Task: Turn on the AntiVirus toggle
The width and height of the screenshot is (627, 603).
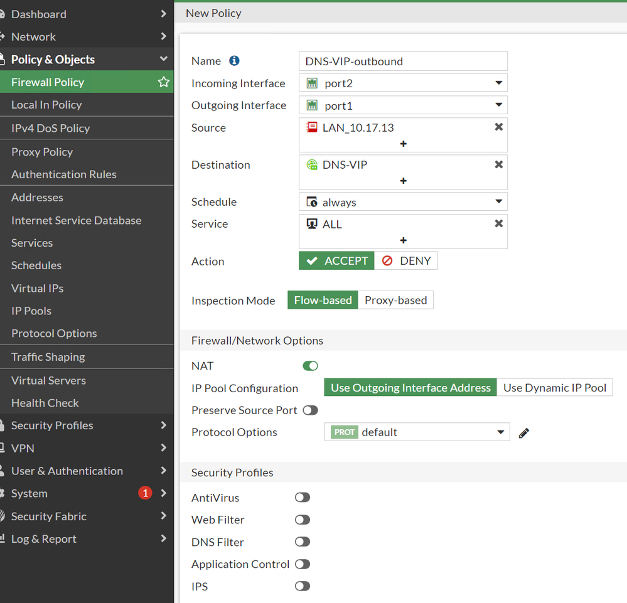Action: click(303, 498)
